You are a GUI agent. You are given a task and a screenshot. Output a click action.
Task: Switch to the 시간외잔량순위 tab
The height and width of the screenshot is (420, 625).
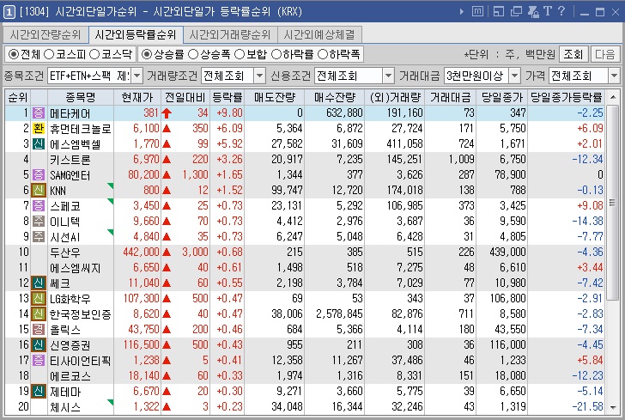click(x=45, y=35)
